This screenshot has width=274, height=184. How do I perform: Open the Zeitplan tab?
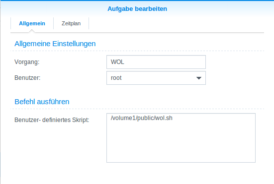(71, 23)
